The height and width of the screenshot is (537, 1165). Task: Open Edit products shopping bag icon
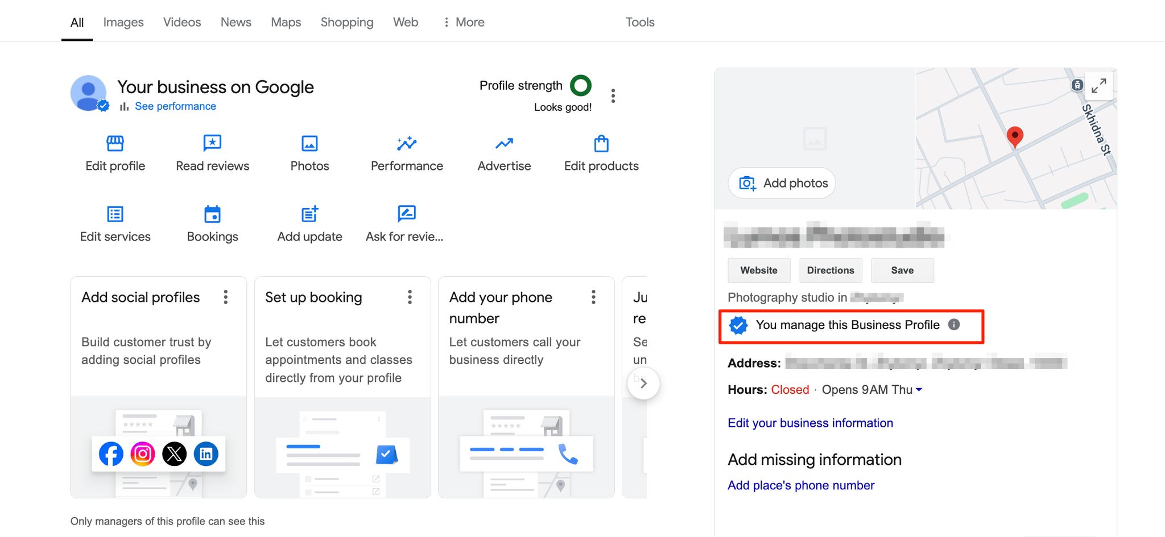tap(601, 143)
